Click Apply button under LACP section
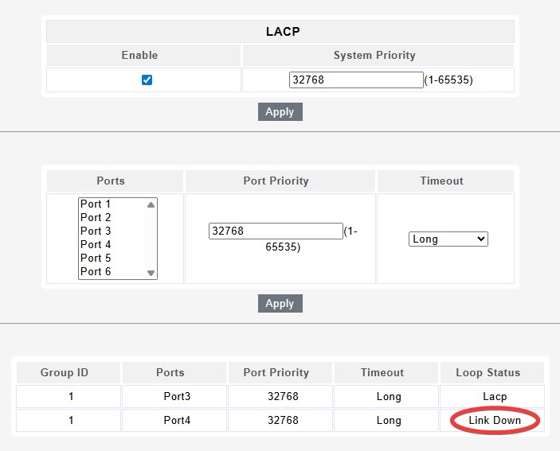The height and width of the screenshot is (451, 560). pos(280,111)
